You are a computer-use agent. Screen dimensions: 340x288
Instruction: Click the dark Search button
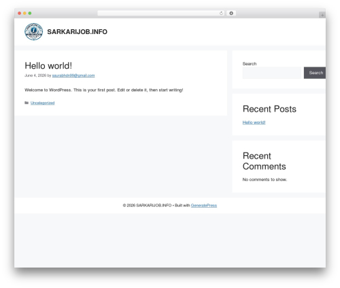315,73
